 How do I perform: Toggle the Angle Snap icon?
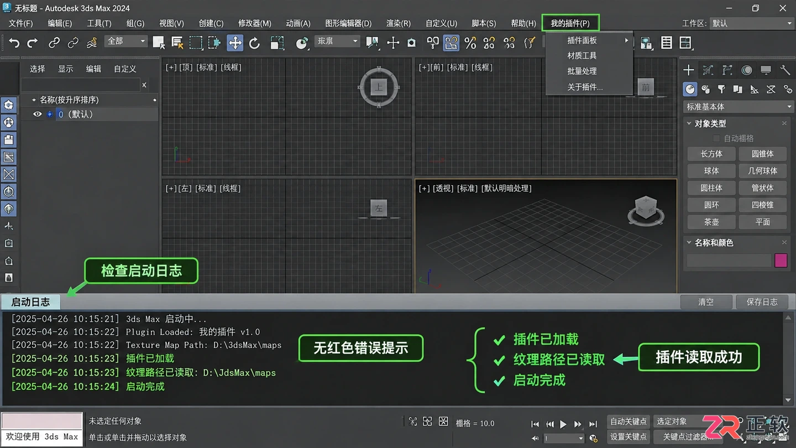point(452,43)
